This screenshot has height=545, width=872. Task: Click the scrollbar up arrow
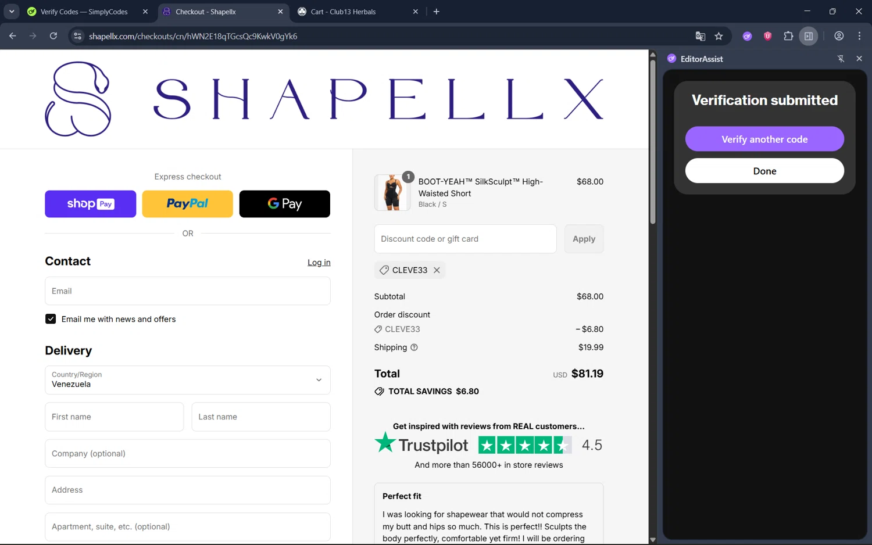[x=653, y=55]
